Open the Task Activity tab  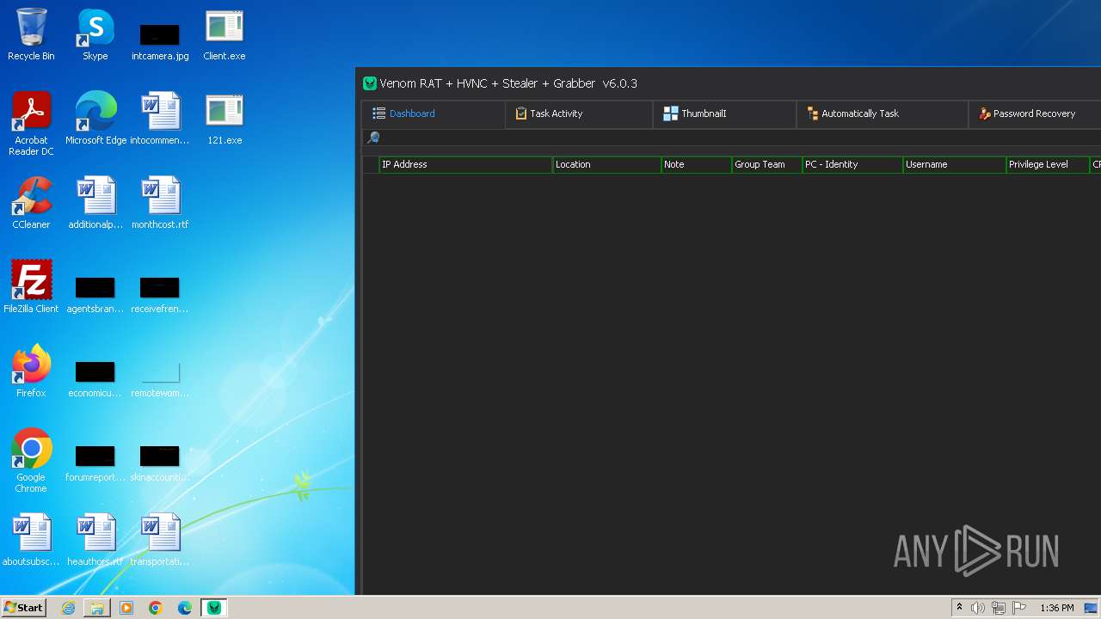579,113
